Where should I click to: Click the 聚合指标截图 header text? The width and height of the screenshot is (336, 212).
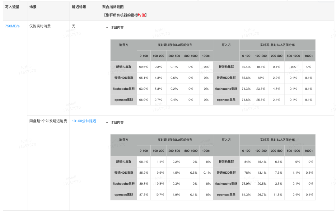point(113,7)
